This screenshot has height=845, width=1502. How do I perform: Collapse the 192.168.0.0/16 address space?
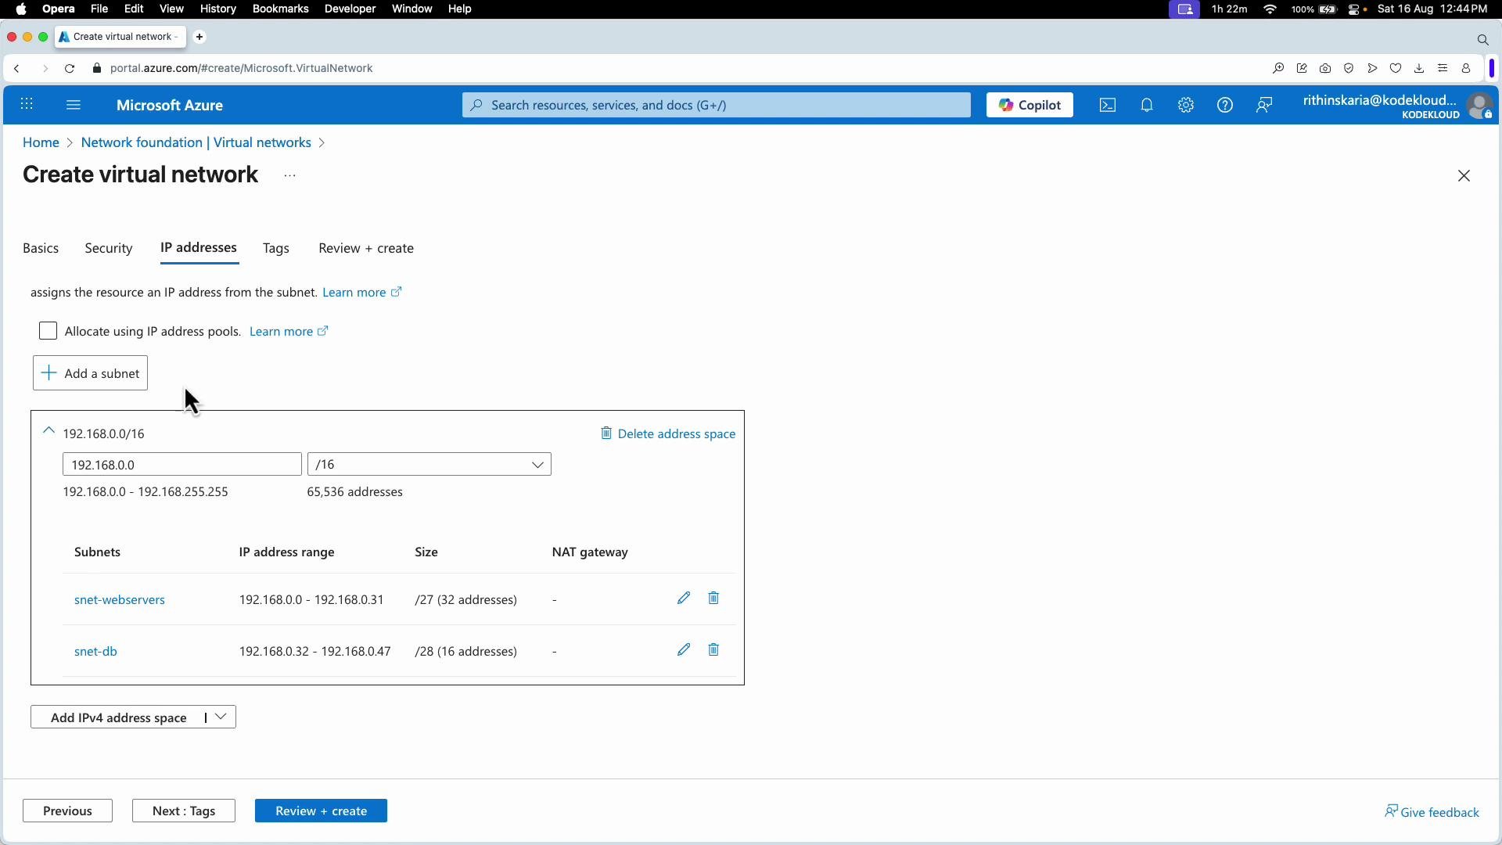(x=49, y=431)
